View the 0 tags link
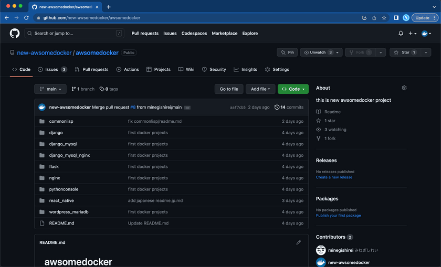Screen dimensions: 441x267 109,89
